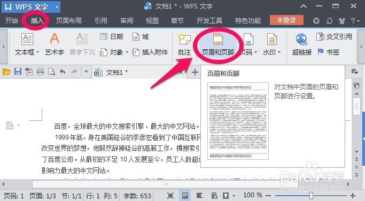This screenshot has width=365, height=201.
Task: Insert a 域 field
Action: tap(141, 36)
